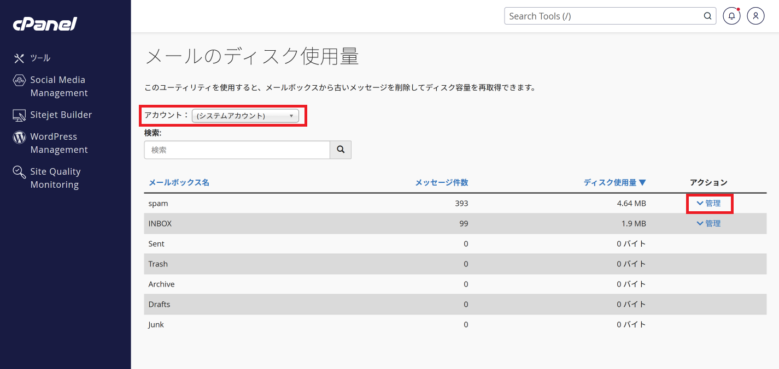Viewport: 779px width, 369px height.
Task: Select the Sent mailbox name
Action: click(156, 243)
